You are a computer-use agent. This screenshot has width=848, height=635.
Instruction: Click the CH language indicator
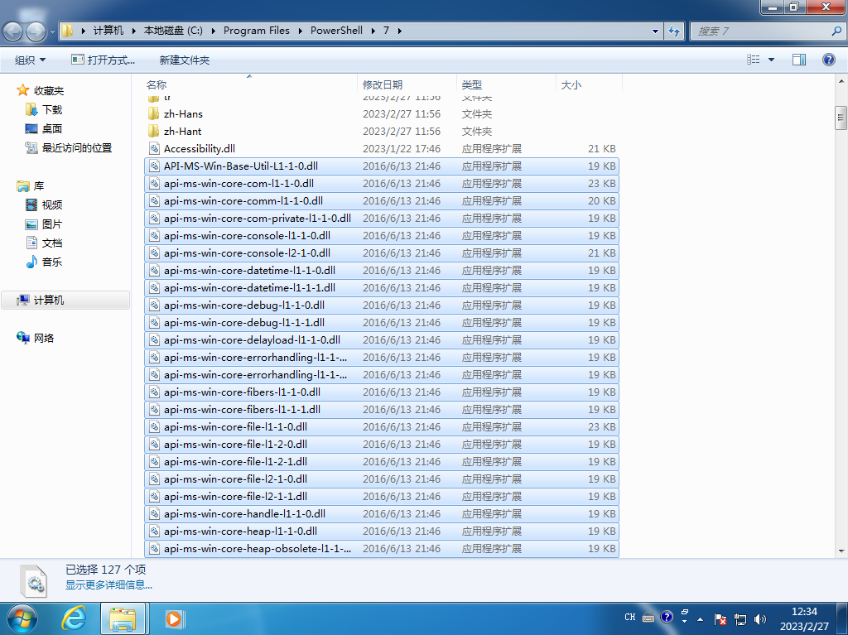[x=630, y=617]
